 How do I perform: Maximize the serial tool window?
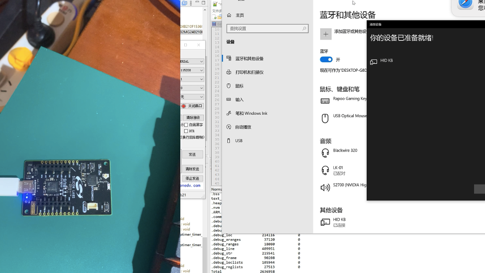pyautogui.click(x=186, y=45)
